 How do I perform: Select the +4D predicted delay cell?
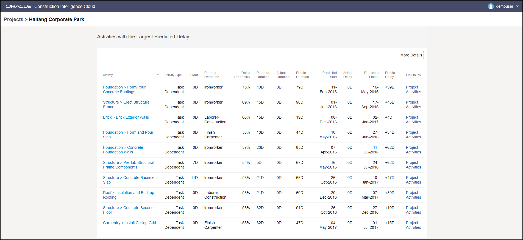pos(389,117)
